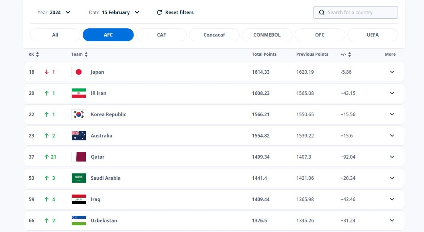Click the Australia flag icon

(x=78, y=136)
